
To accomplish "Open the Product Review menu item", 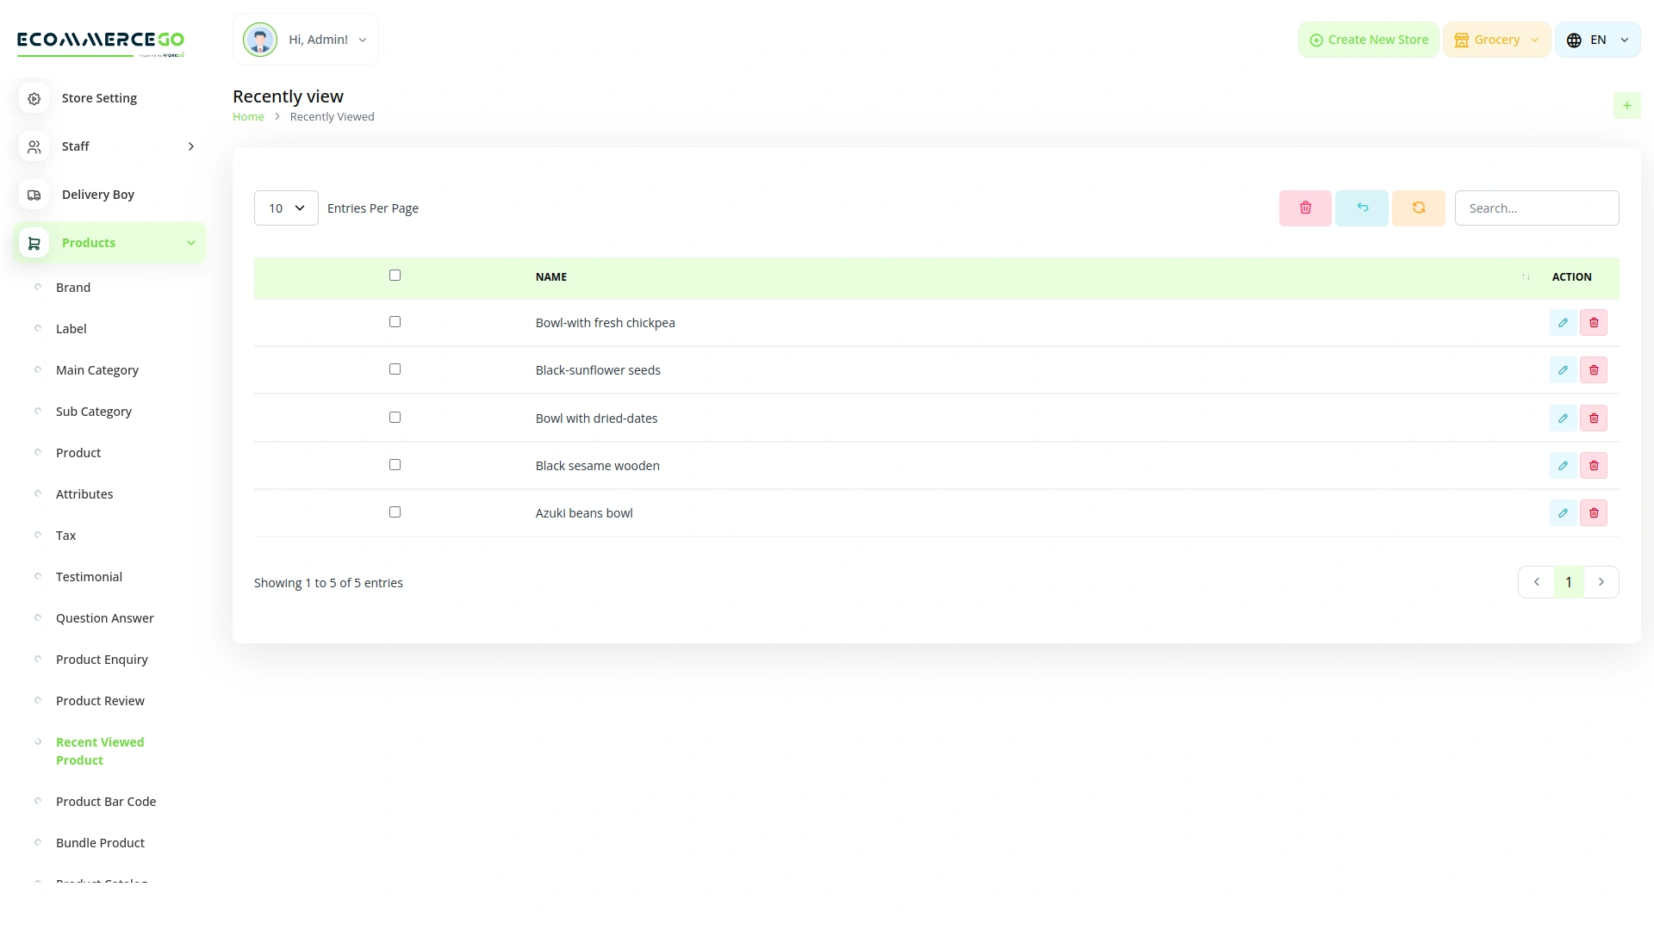I will tap(99, 700).
